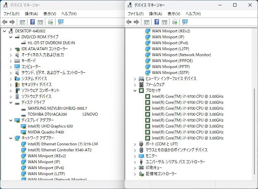The width and height of the screenshot is (258, 189).
Task: Select ソフトウェア コンポーネント tree item
Action: [x=40, y=91]
